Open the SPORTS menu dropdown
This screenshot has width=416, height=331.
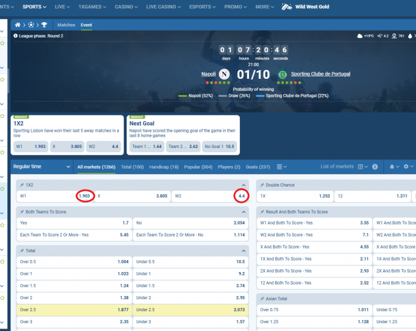click(x=34, y=7)
